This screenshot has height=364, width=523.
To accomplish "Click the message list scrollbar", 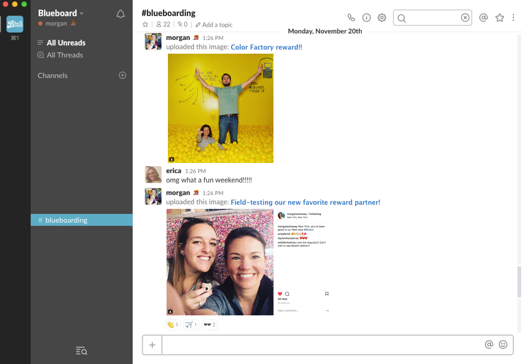I will tap(519, 281).
